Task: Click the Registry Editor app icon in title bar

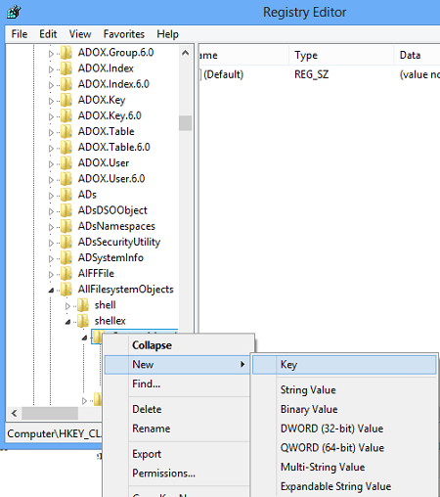Action: tap(14, 12)
